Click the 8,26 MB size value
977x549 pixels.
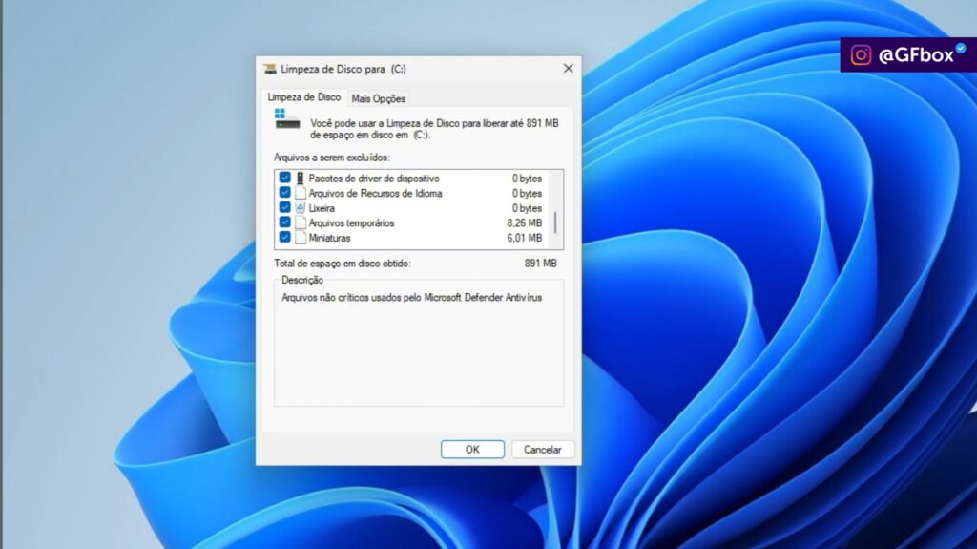524,222
